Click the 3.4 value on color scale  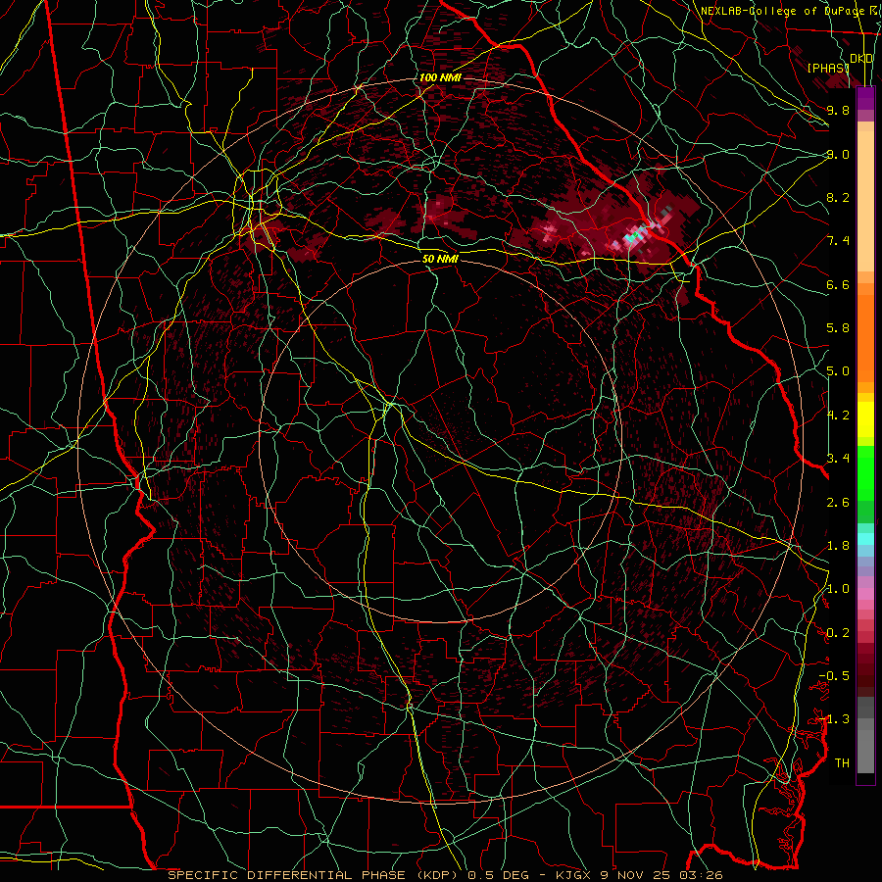(838, 459)
